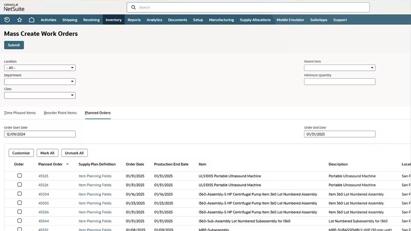Open the Shortcuts star icon

click(20, 20)
